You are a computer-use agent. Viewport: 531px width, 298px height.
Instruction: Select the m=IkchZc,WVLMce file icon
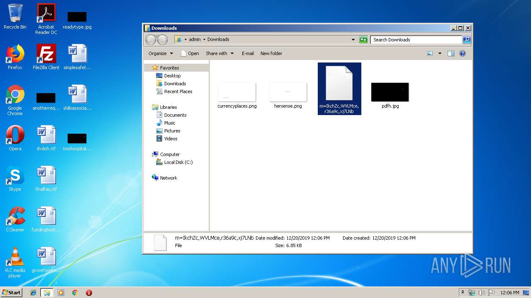(x=339, y=83)
